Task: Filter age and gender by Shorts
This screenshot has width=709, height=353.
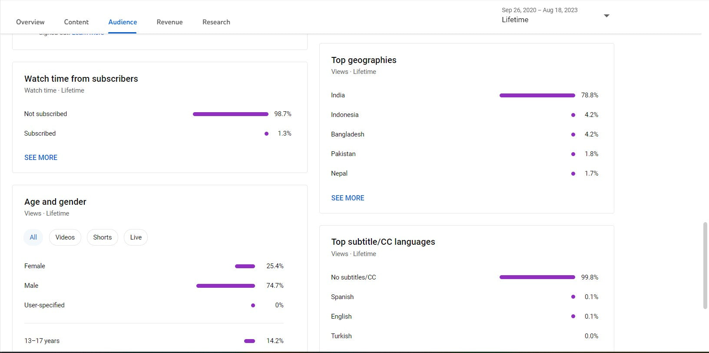Action: point(102,237)
